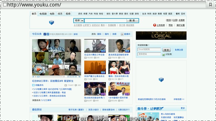Image resolution: width=216 pixels, height=121 pixels.
Task: Click the browser URL address bar
Action: 104,5
